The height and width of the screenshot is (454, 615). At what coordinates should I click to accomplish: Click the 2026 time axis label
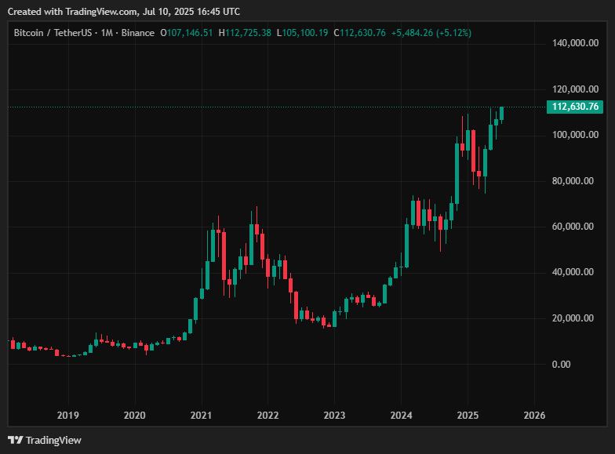pyautogui.click(x=535, y=416)
